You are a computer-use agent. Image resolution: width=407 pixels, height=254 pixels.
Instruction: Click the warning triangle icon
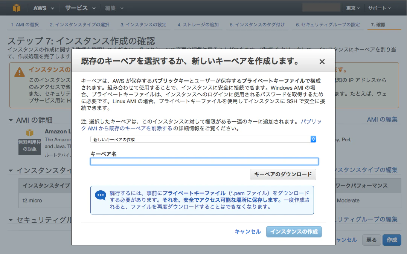click(20, 72)
